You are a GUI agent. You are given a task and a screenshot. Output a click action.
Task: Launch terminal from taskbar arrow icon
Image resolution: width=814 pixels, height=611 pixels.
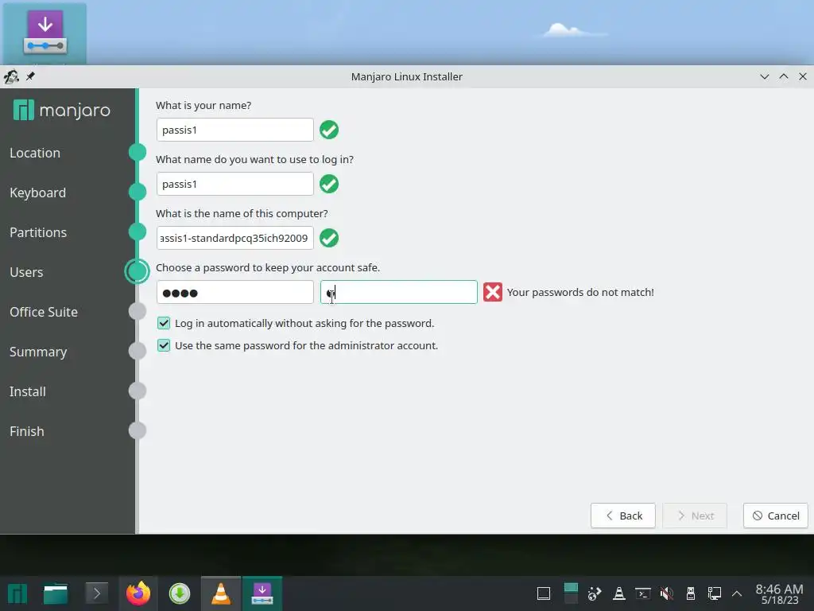click(x=96, y=593)
